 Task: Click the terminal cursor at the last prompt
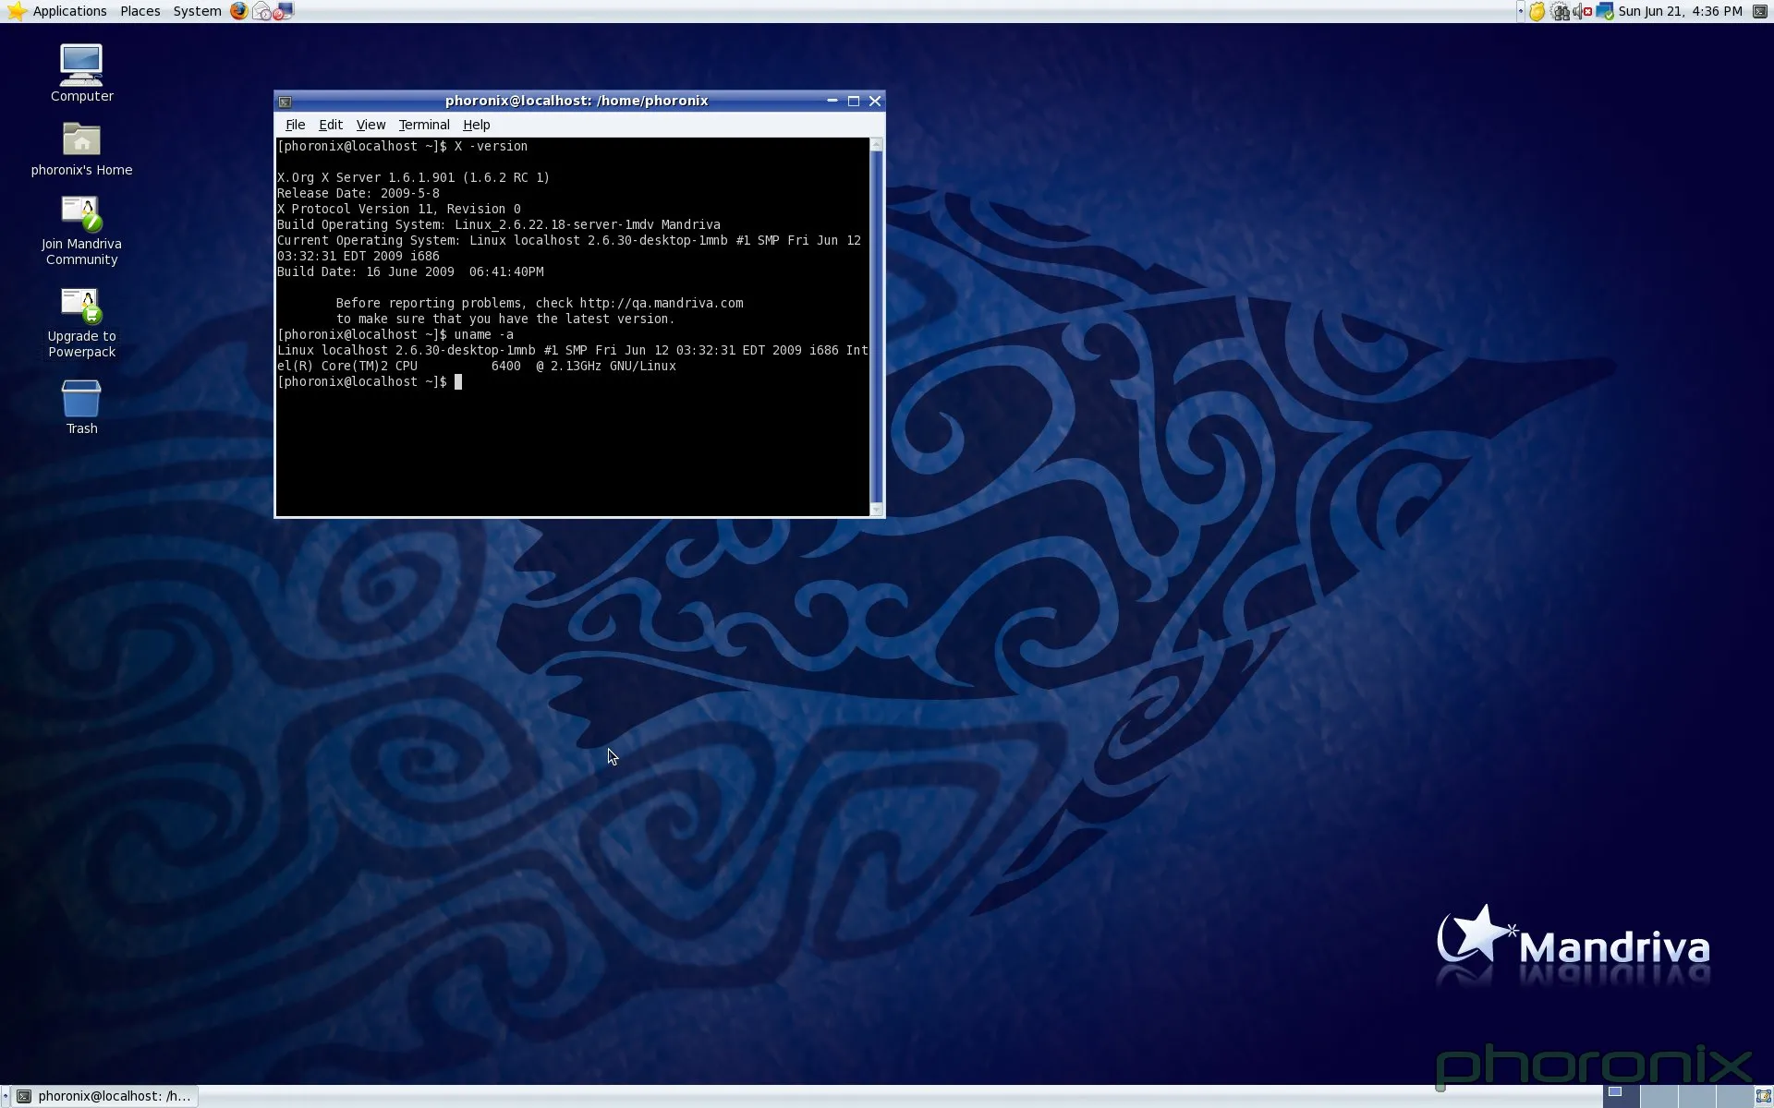(x=458, y=381)
